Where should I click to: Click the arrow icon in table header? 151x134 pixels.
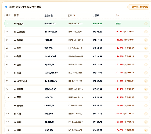[146, 15]
